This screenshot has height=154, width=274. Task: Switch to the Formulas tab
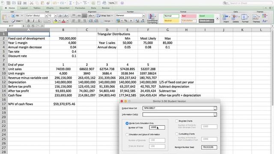point(80,8)
